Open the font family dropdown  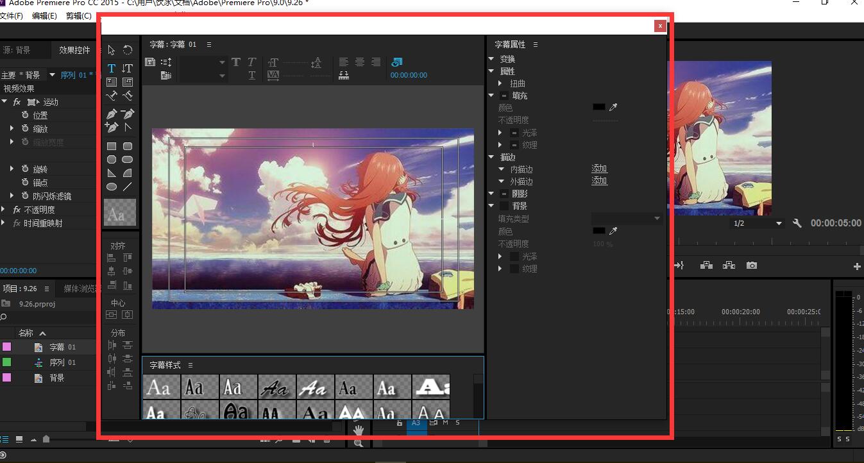[x=202, y=62]
